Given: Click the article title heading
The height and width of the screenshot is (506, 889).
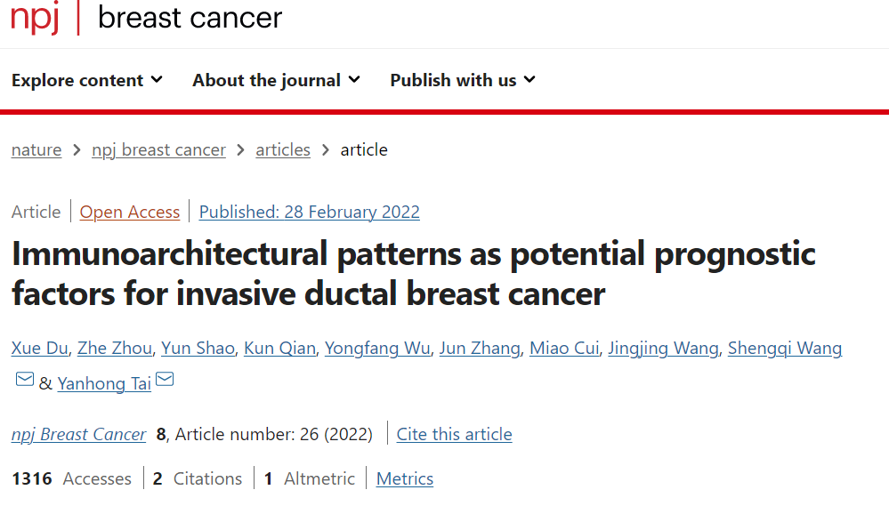Looking at the screenshot, I should click(x=413, y=273).
